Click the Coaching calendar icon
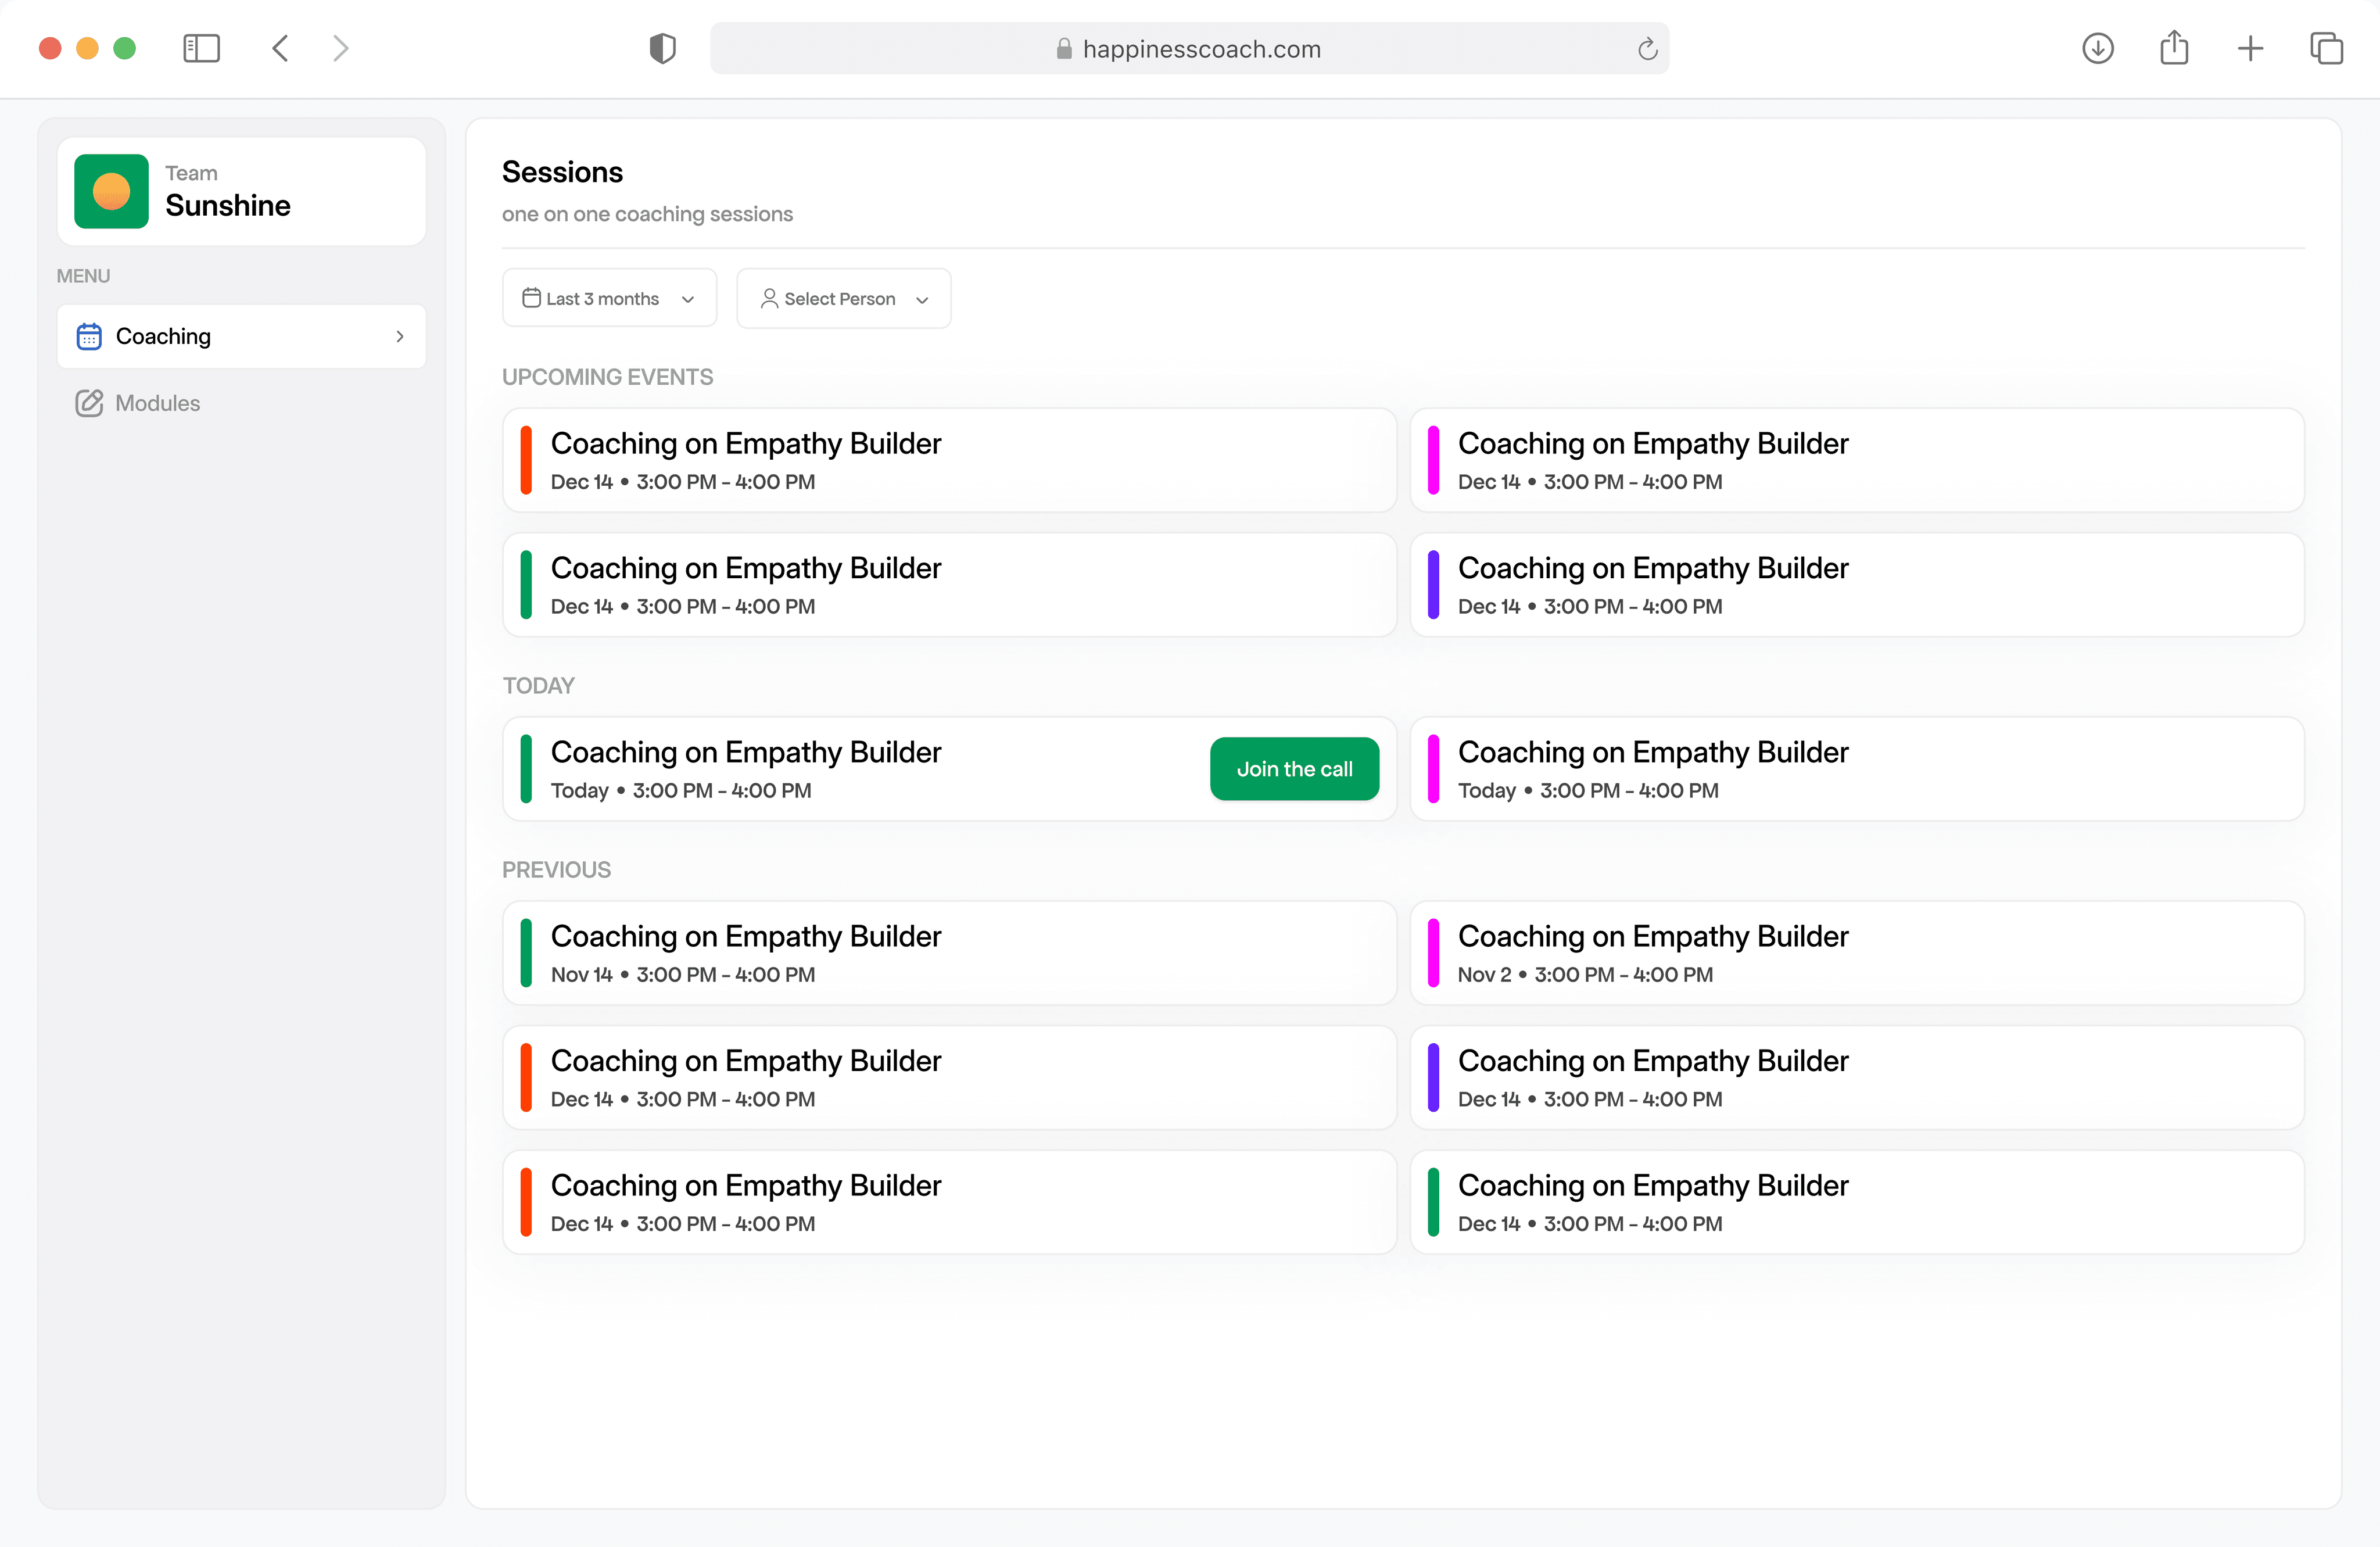 pyautogui.click(x=89, y=336)
